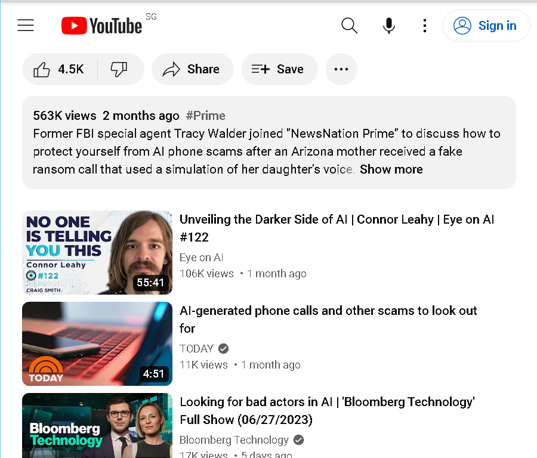Screen dimensions: 537x458
Task: Open 'Unveiling the Darker Side of AI' title
Action: pos(337,228)
